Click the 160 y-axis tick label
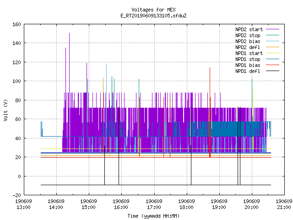Image resolution: width=293 pixels, height=220 pixels. point(16,24)
